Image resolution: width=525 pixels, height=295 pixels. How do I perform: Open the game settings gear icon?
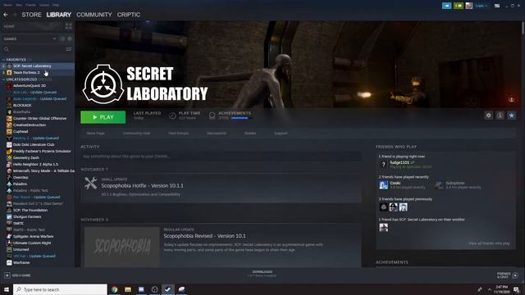click(489, 116)
